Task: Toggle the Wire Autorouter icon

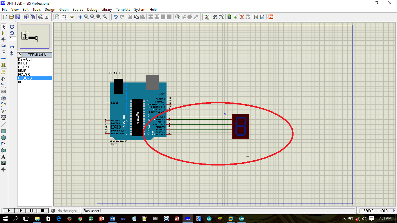Action: tap(207, 17)
